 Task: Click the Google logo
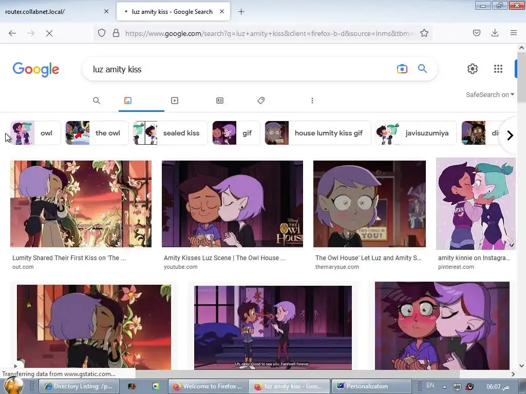[36, 70]
